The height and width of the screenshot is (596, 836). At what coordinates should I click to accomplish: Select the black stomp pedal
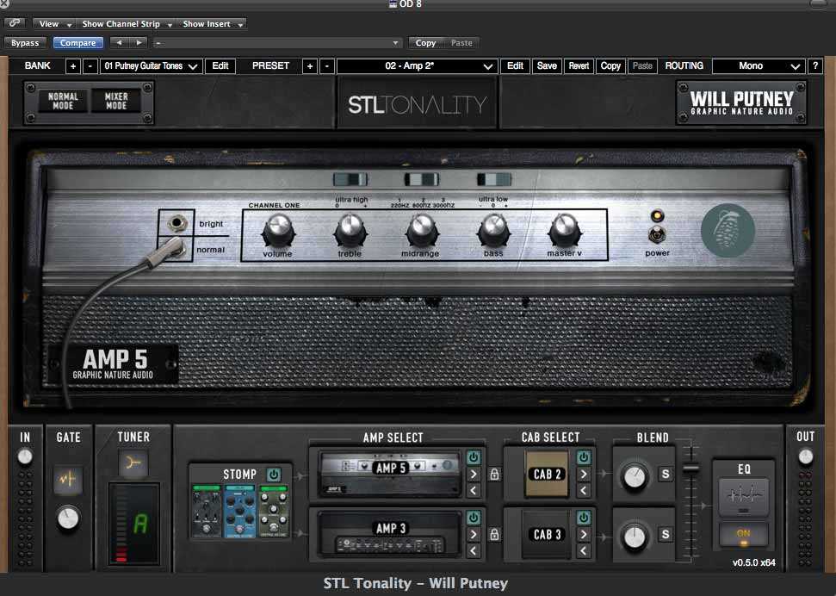coord(207,511)
